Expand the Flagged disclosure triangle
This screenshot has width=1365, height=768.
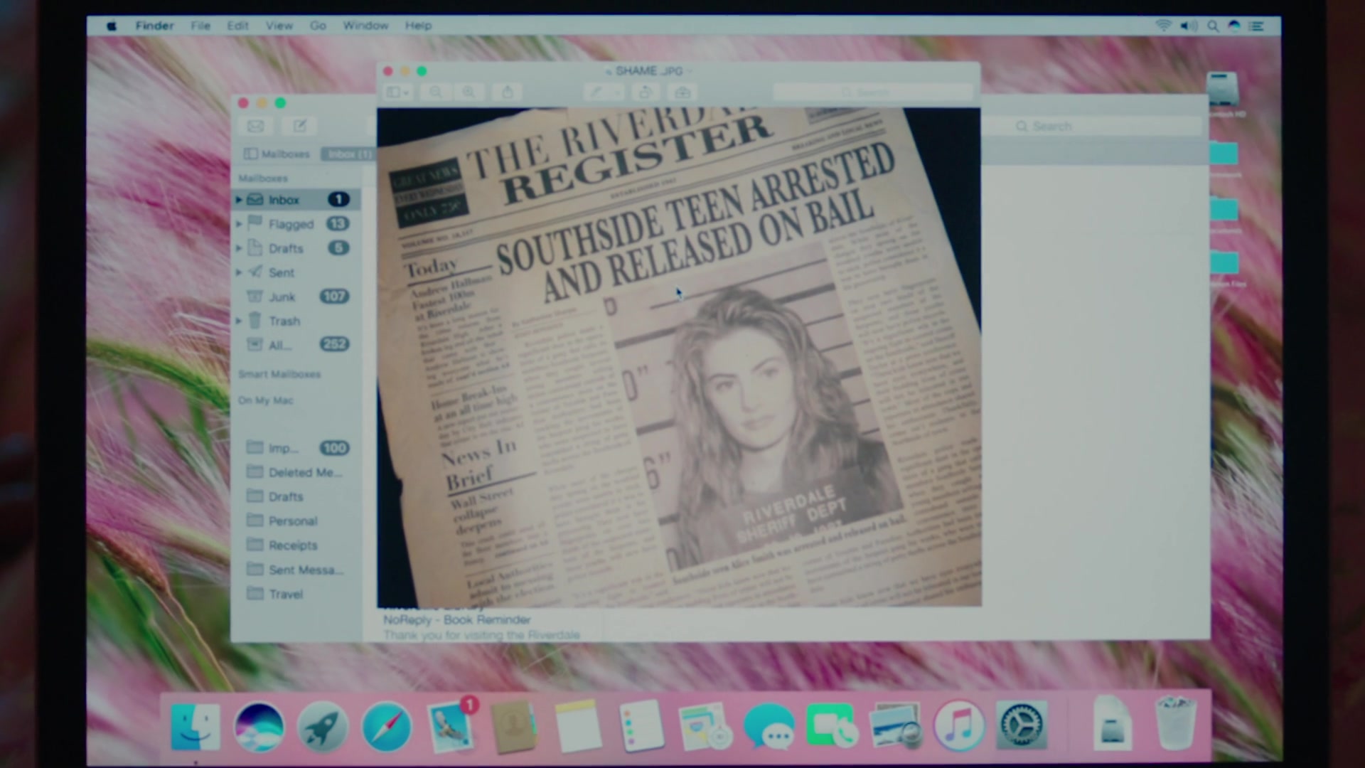[239, 224]
